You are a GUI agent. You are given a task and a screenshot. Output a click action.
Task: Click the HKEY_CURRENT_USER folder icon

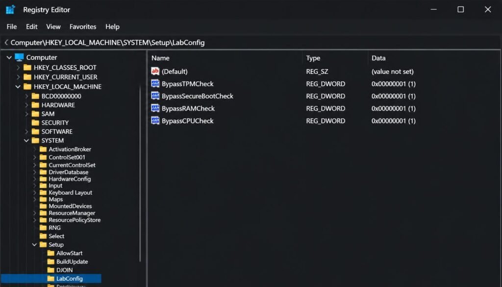click(27, 77)
